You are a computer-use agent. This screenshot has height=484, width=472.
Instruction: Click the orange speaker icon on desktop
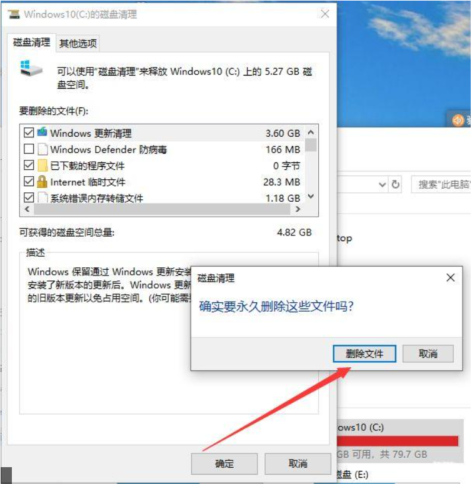coord(458,120)
